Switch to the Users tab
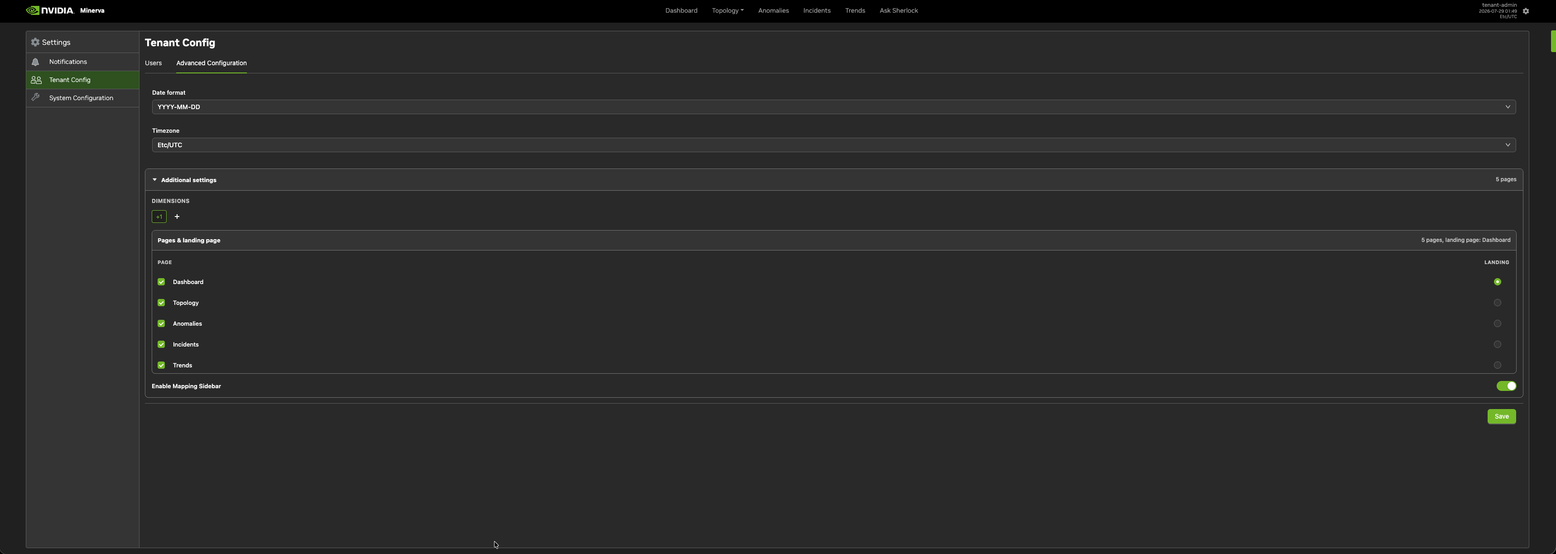 point(154,63)
